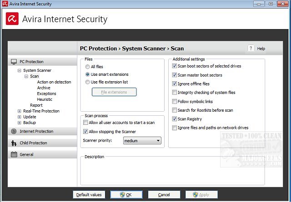Collapse the System Scanner tree node

coord(19,70)
